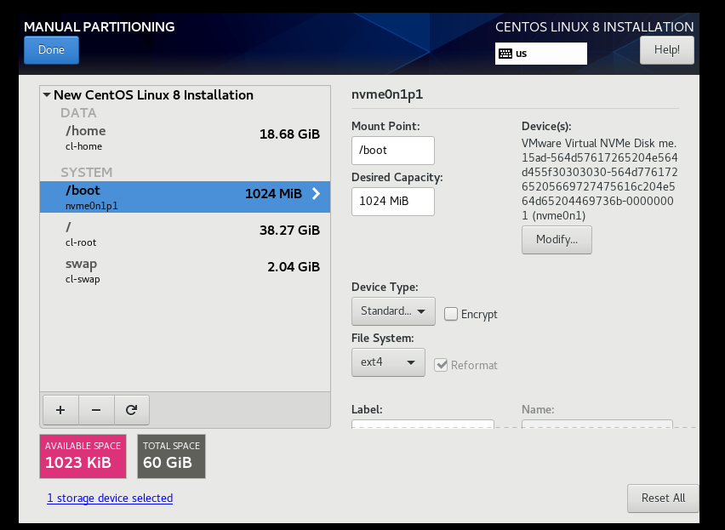Click the CENTOS LINUX 8 INSTALLATION title
725x530 pixels.
[x=595, y=27]
